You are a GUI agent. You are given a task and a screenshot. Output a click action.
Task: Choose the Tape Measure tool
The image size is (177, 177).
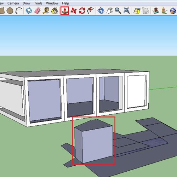46,11
